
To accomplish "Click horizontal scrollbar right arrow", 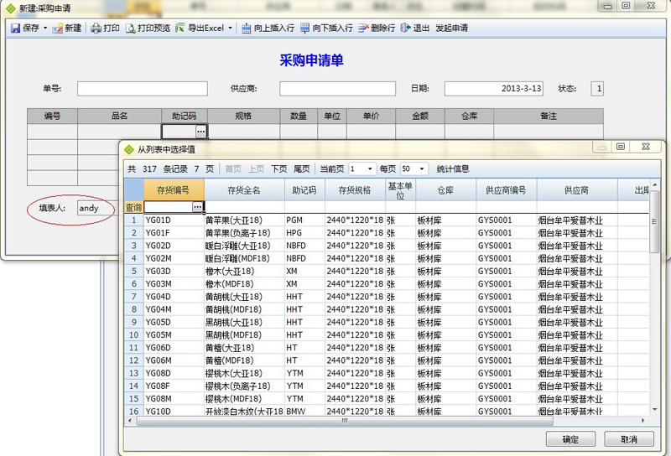I will [x=642, y=421].
